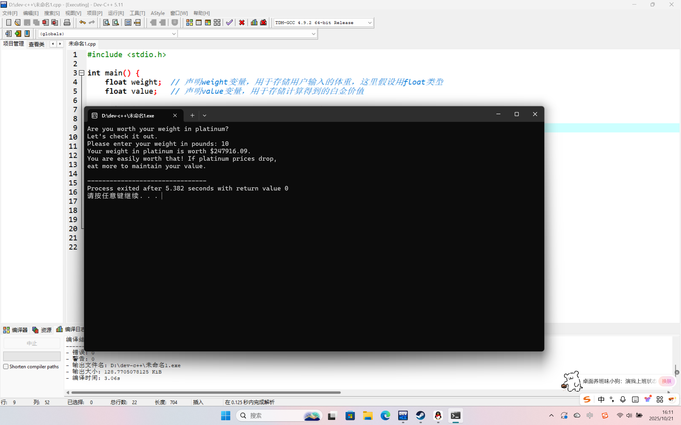Click the Find magnifier toolbar icon
The height and width of the screenshot is (425, 681).
pyautogui.click(x=106, y=23)
